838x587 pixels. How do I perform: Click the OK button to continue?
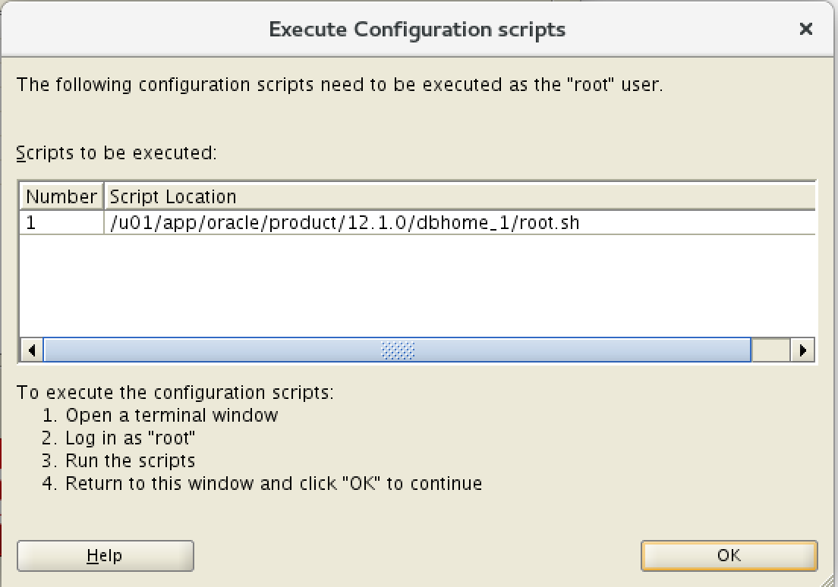click(x=729, y=555)
